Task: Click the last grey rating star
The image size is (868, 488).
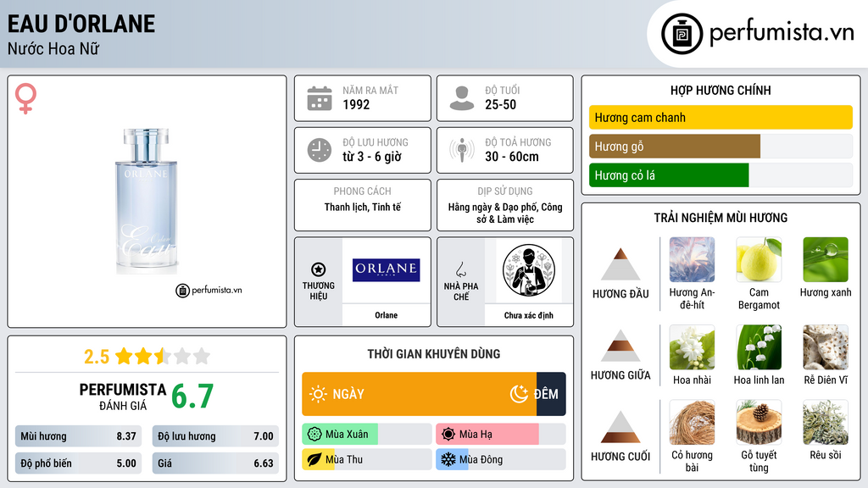Action: pos(202,356)
